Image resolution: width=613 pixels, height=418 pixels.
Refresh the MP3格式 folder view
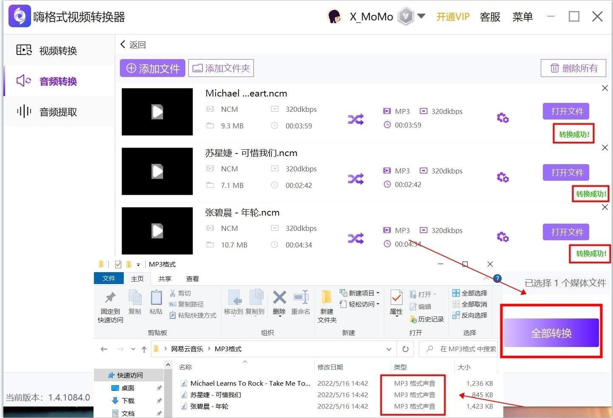point(405,349)
